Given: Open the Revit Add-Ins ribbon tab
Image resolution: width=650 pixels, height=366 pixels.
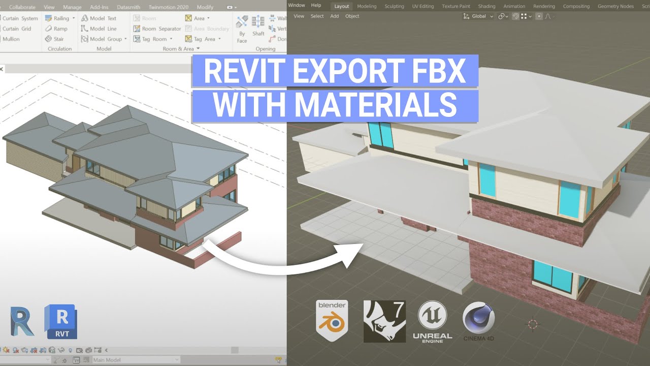Looking at the screenshot, I should (x=99, y=7).
